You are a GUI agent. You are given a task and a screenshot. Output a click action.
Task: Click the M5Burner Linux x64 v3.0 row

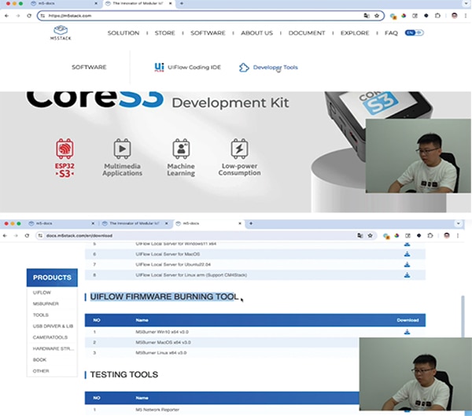coord(222,352)
